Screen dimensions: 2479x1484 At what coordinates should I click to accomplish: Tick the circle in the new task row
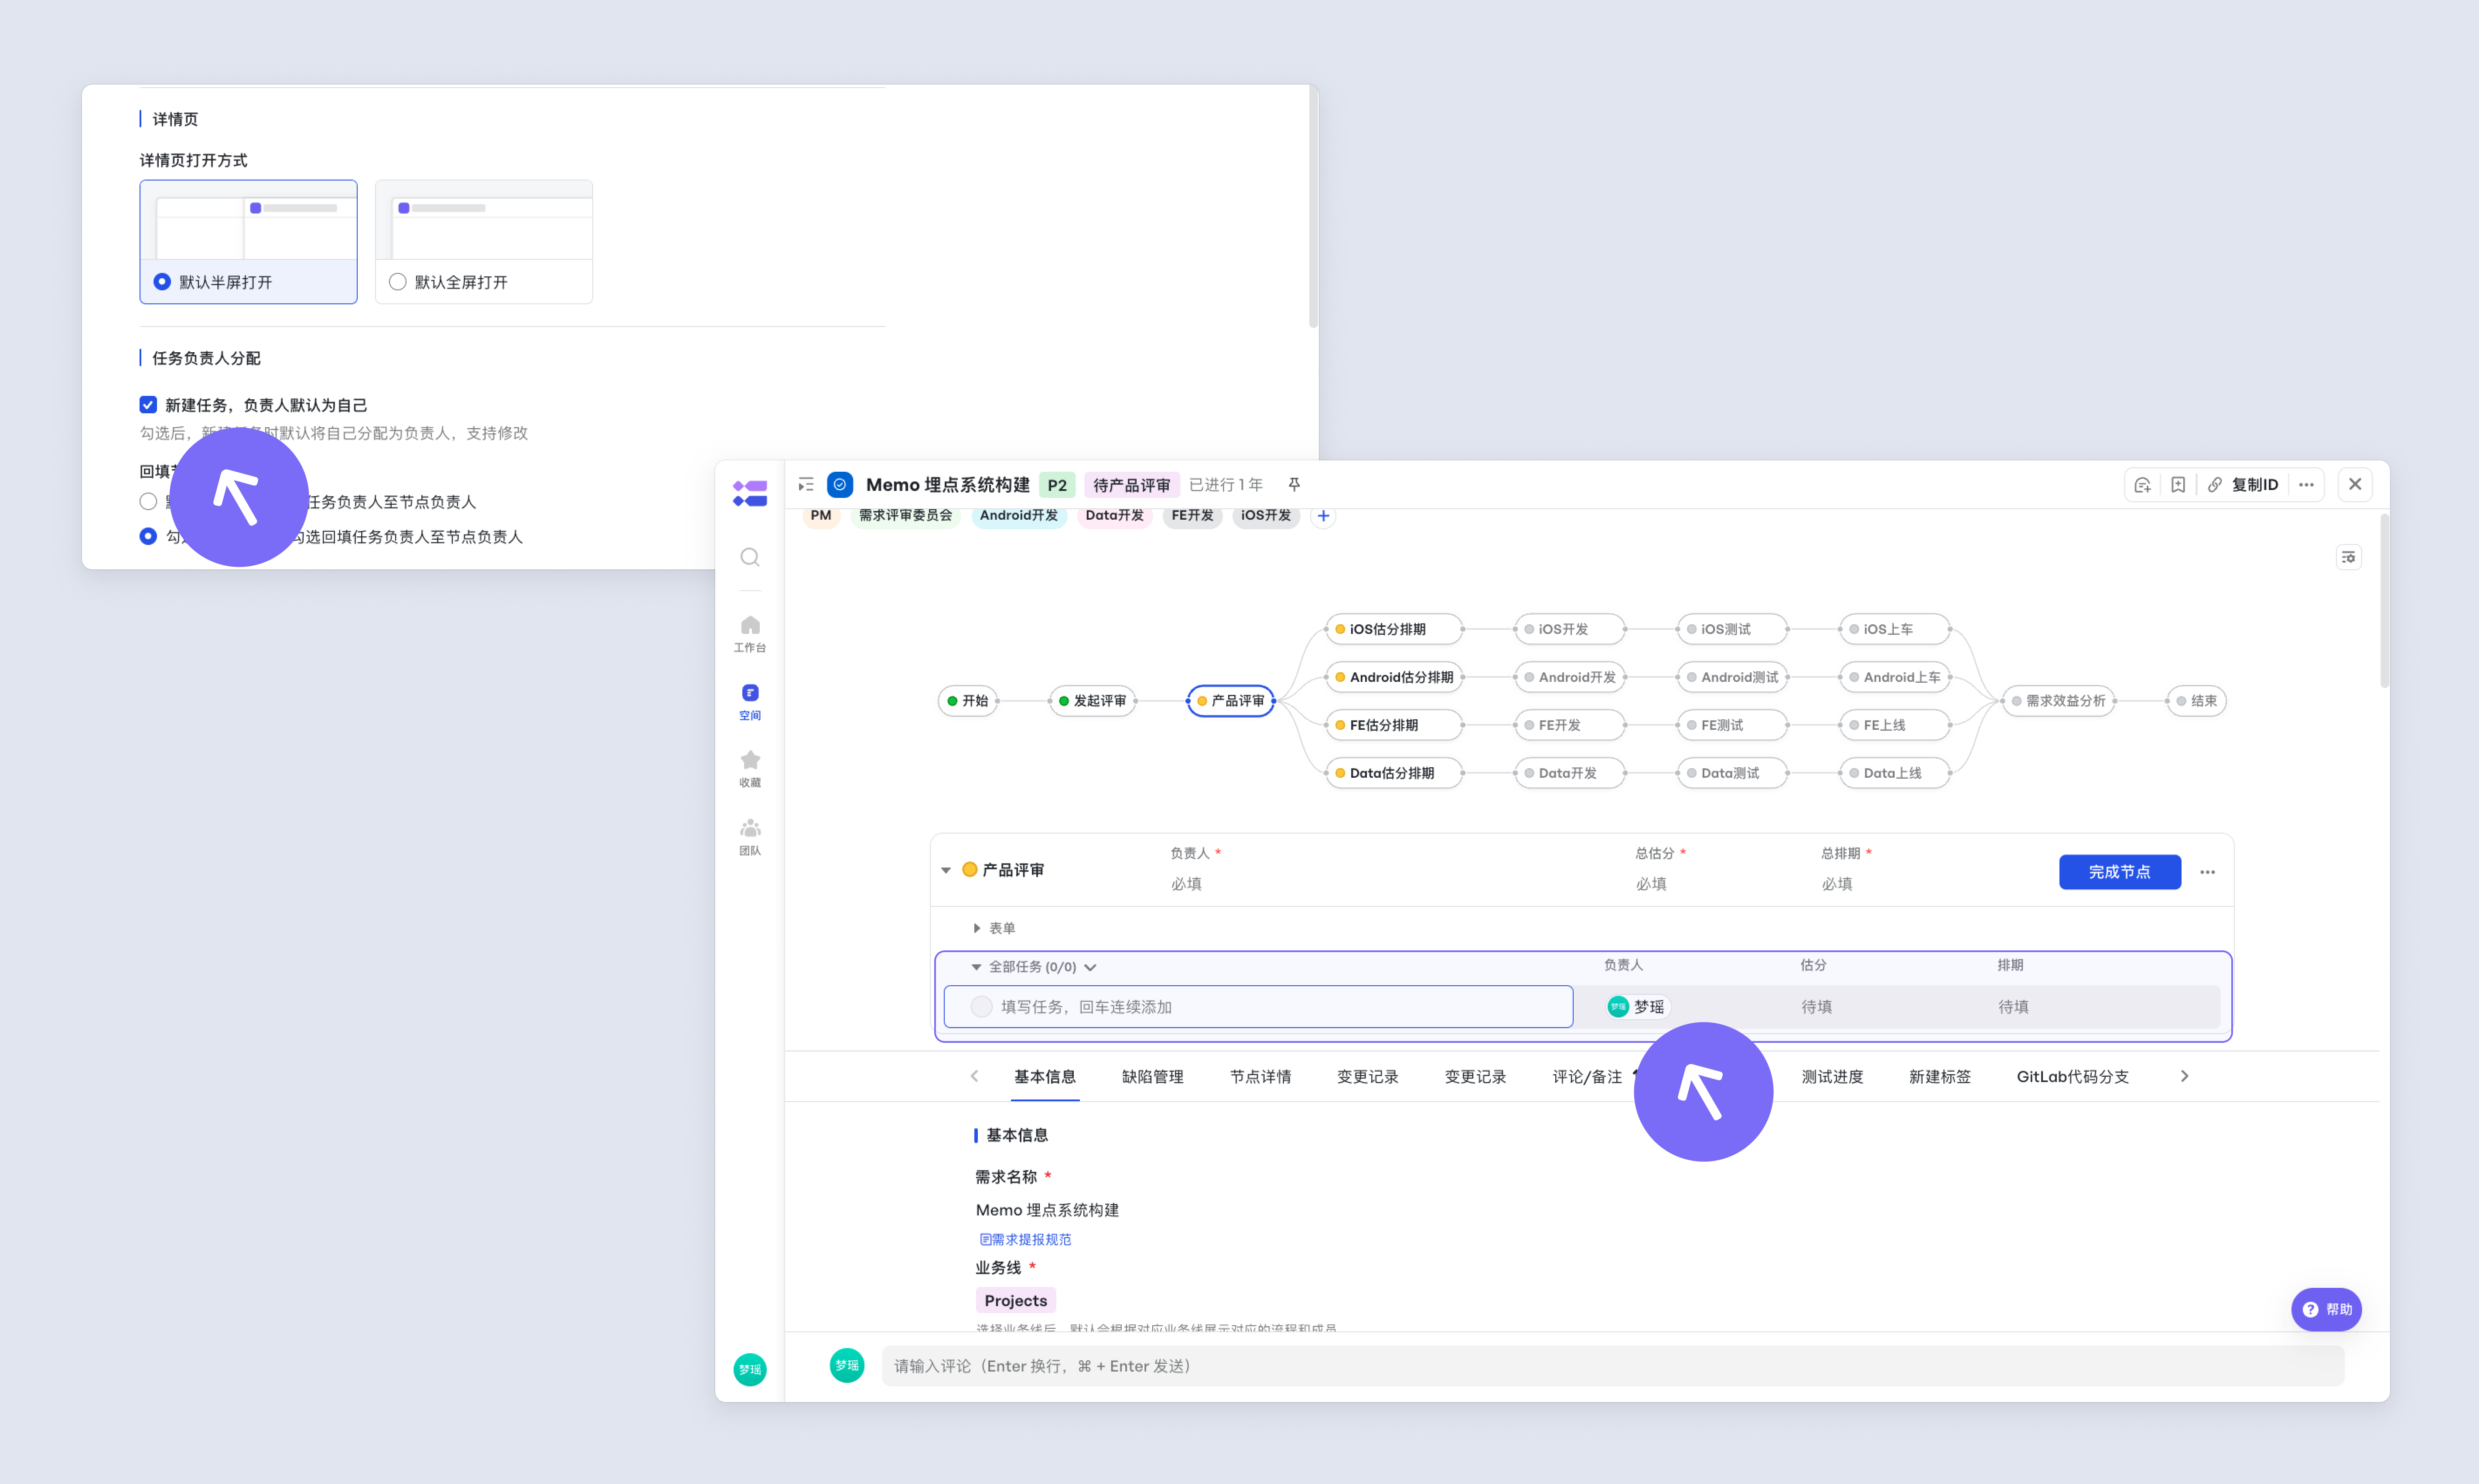[x=981, y=1007]
